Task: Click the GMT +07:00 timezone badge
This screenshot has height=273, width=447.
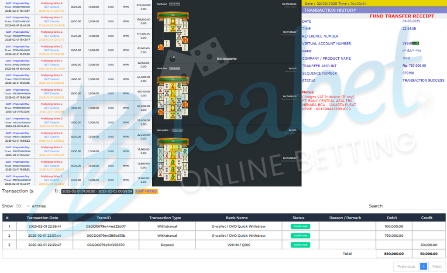Action: point(146,191)
